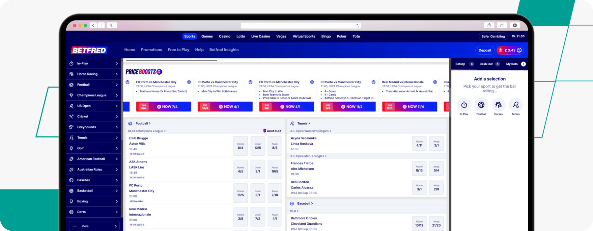Click the Golf icon in sidebar
The height and width of the screenshot is (231, 593).
[x=71, y=148]
